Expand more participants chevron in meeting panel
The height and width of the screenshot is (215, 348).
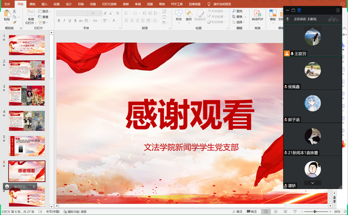[313, 183]
